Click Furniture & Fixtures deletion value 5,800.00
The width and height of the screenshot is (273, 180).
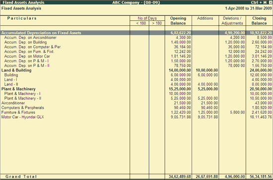pyautogui.click(x=237, y=112)
